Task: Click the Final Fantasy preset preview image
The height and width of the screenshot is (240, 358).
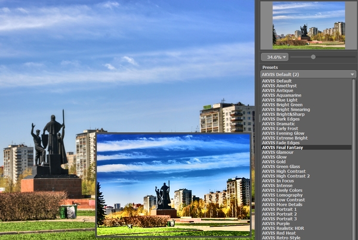Action: coord(174,185)
